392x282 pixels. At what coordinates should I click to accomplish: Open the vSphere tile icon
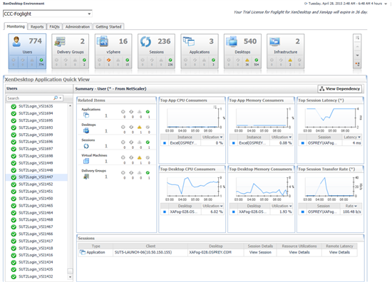click(x=103, y=41)
